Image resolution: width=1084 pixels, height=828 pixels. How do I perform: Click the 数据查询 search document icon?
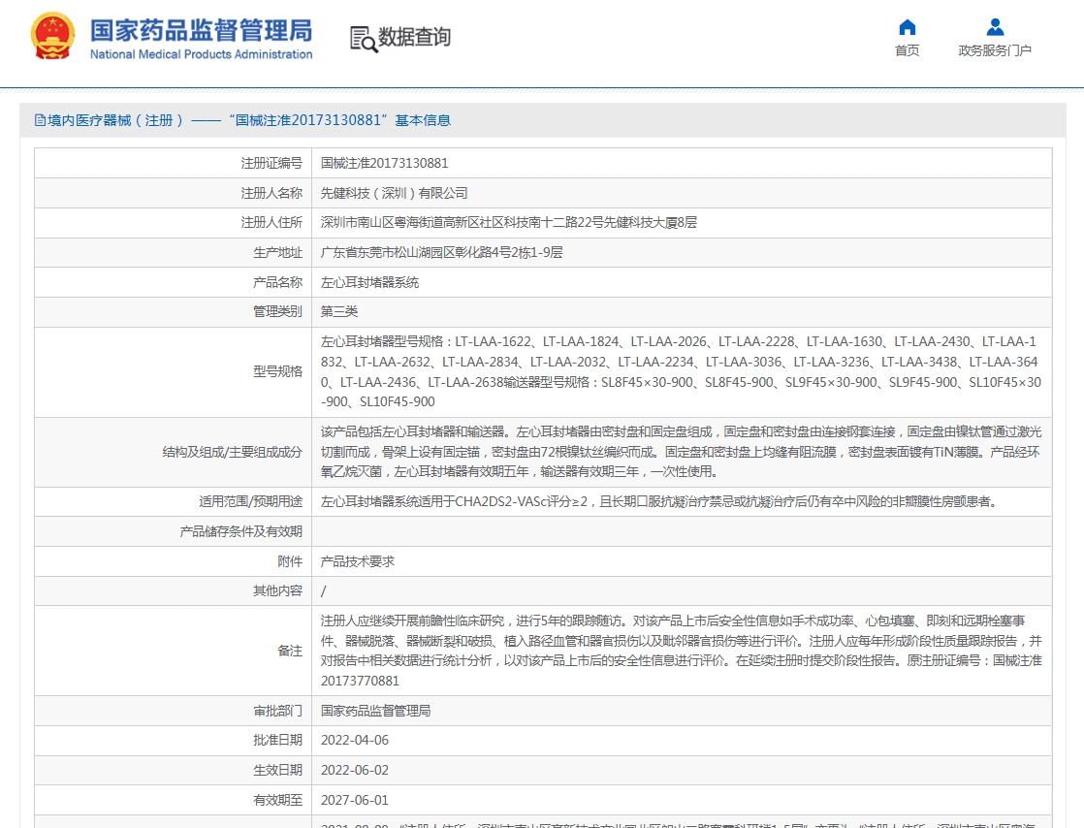click(364, 39)
